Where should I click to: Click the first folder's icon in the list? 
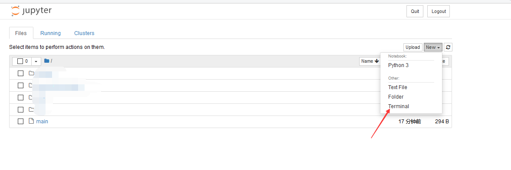(31, 73)
